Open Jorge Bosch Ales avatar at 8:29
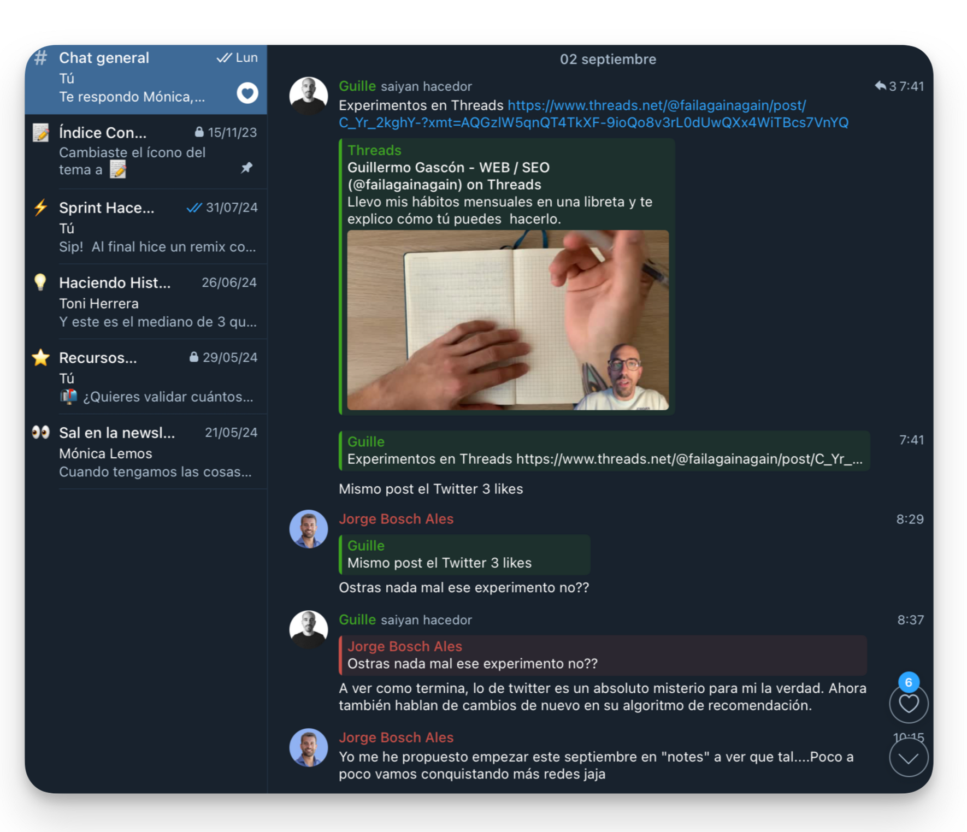The width and height of the screenshot is (967, 832). point(308,529)
